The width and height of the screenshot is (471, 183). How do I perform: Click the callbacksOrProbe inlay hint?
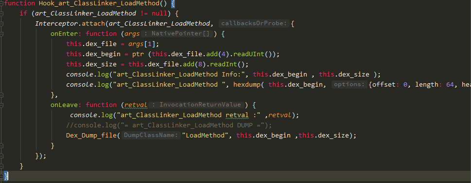254,24
